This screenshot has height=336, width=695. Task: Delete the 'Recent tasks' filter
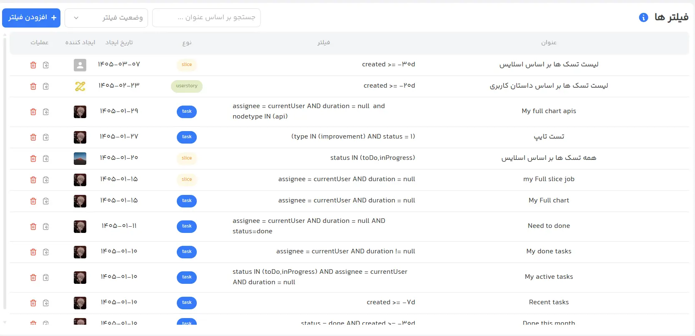tap(33, 303)
